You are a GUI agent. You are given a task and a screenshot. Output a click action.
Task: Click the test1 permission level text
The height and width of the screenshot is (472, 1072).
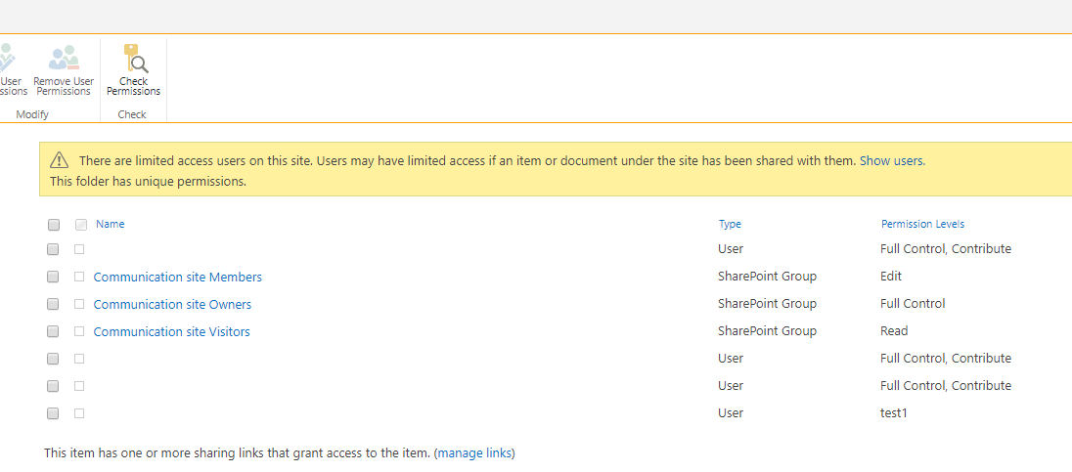point(894,412)
